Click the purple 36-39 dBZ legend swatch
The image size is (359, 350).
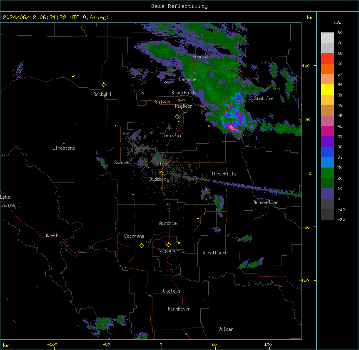(327, 142)
